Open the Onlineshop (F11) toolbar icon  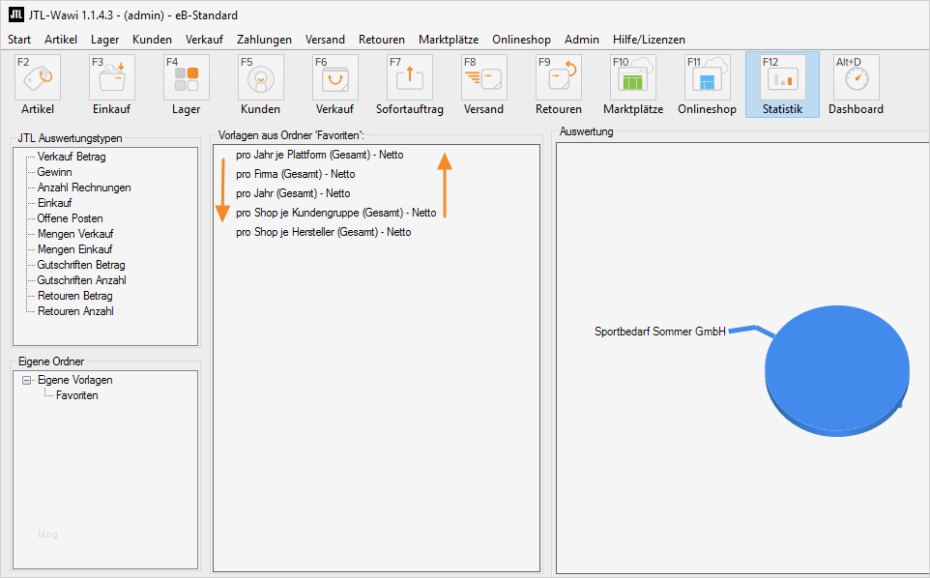[x=707, y=77]
